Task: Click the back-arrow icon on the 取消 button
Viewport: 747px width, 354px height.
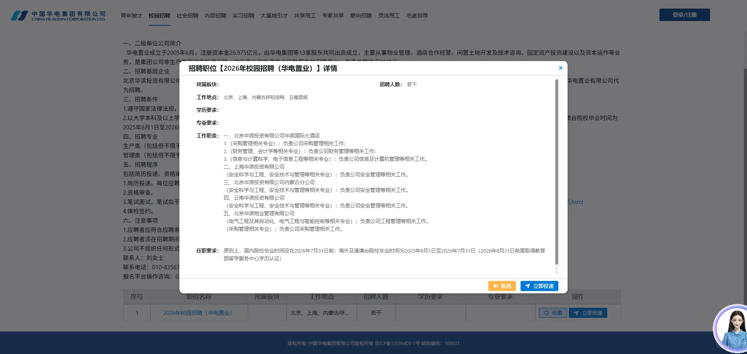Action: [x=496, y=286]
